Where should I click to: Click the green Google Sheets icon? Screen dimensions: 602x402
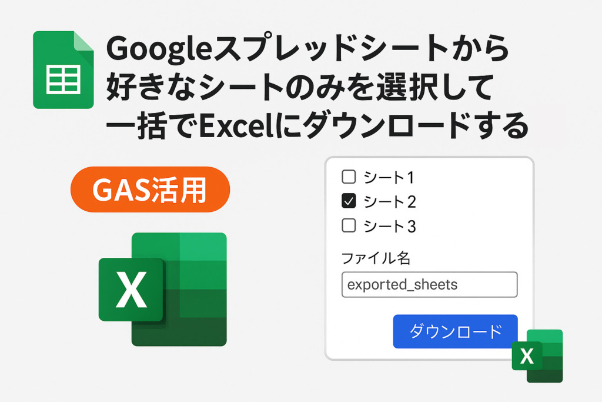point(63,69)
